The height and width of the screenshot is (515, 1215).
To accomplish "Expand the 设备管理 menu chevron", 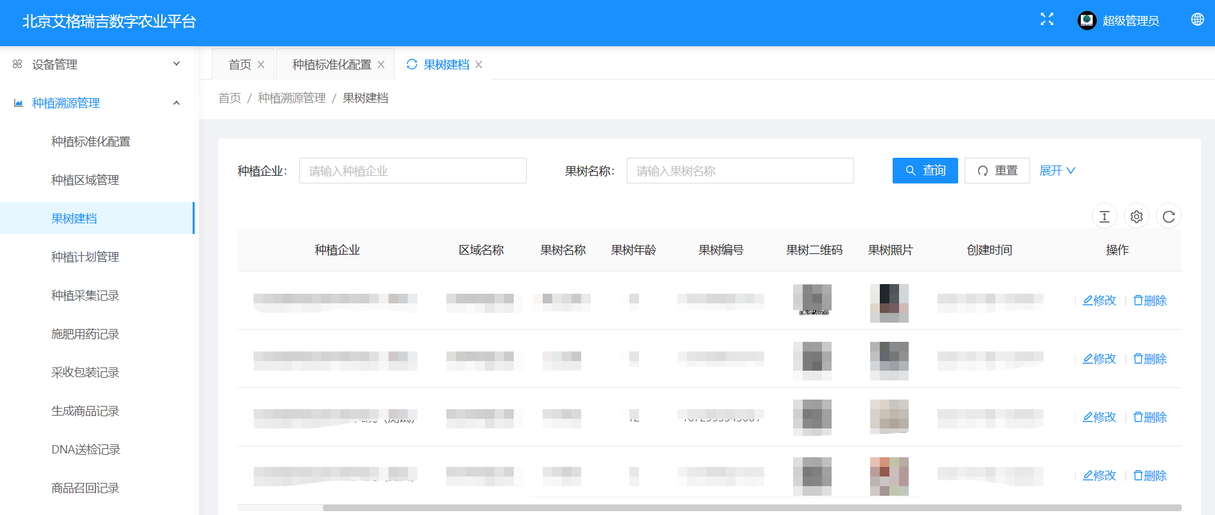I will (x=177, y=64).
